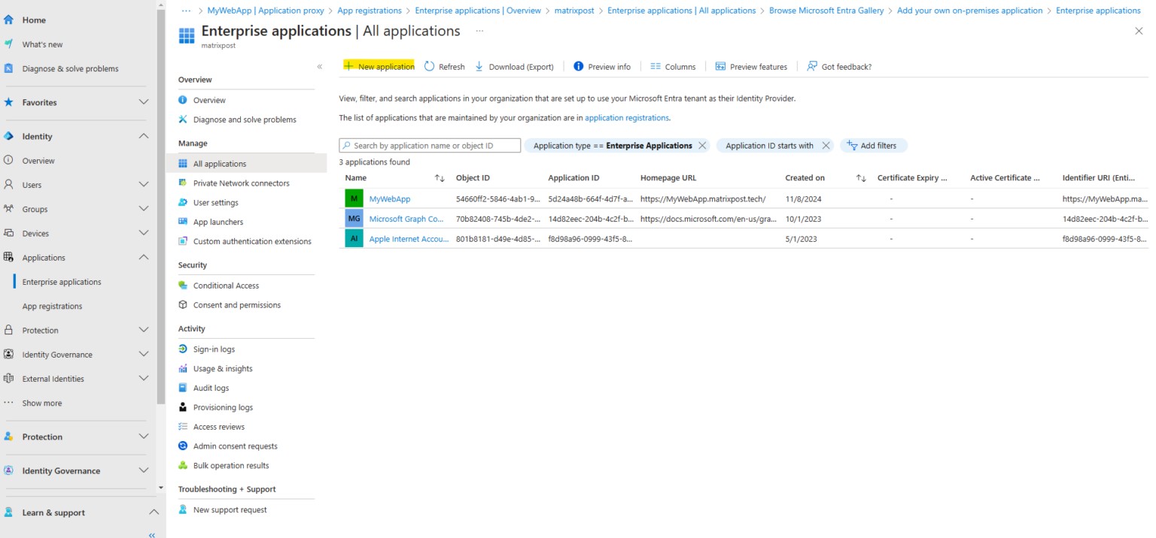This screenshot has width=1156, height=538.
Task: Open Preview features
Action: click(751, 66)
